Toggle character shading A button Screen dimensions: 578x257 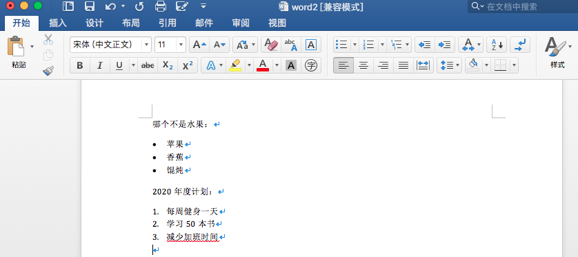291,65
